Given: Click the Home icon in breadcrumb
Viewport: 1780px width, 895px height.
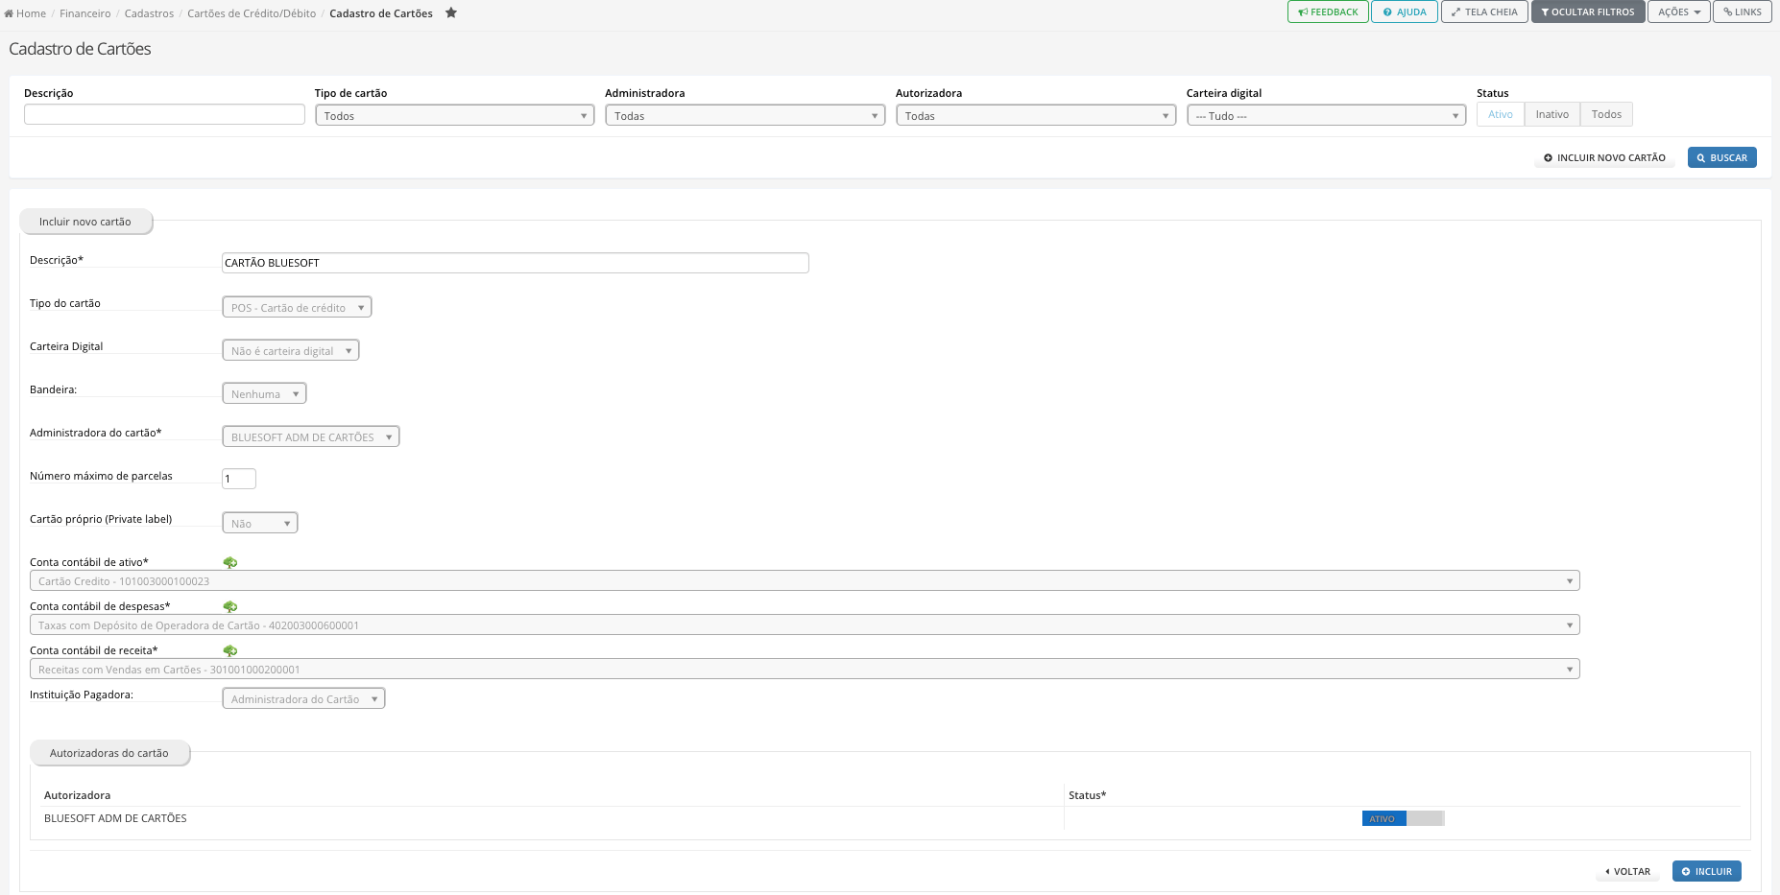Looking at the screenshot, I should tap(9, 13).
